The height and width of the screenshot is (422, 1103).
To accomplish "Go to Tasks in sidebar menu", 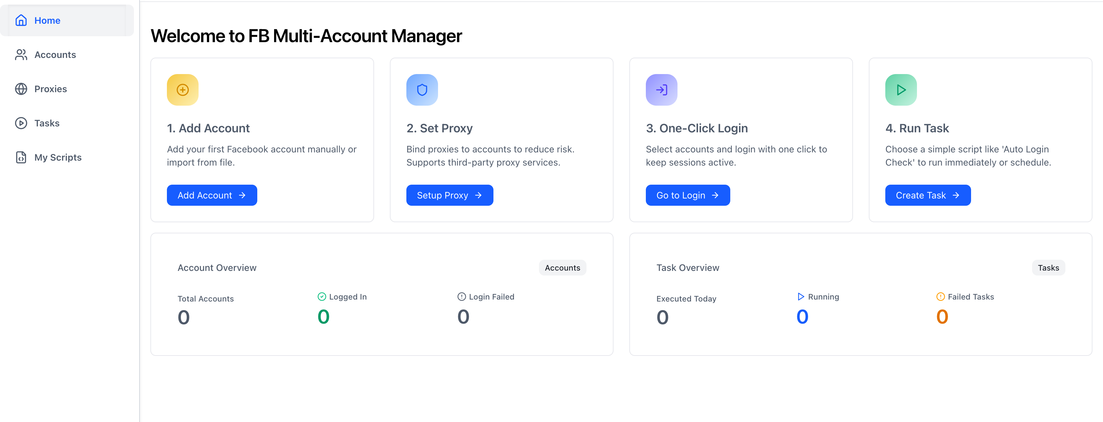I will tap(47, 123).
